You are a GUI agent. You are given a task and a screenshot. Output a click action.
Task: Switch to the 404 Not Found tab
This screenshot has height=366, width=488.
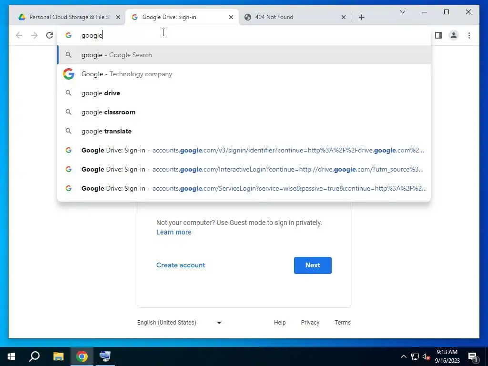294,17
